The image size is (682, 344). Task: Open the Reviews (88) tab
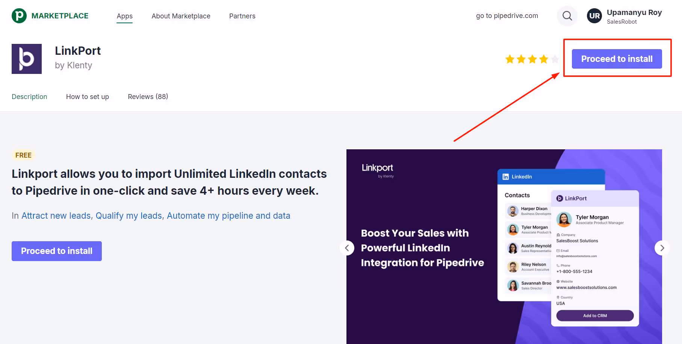tap(148, 96)
